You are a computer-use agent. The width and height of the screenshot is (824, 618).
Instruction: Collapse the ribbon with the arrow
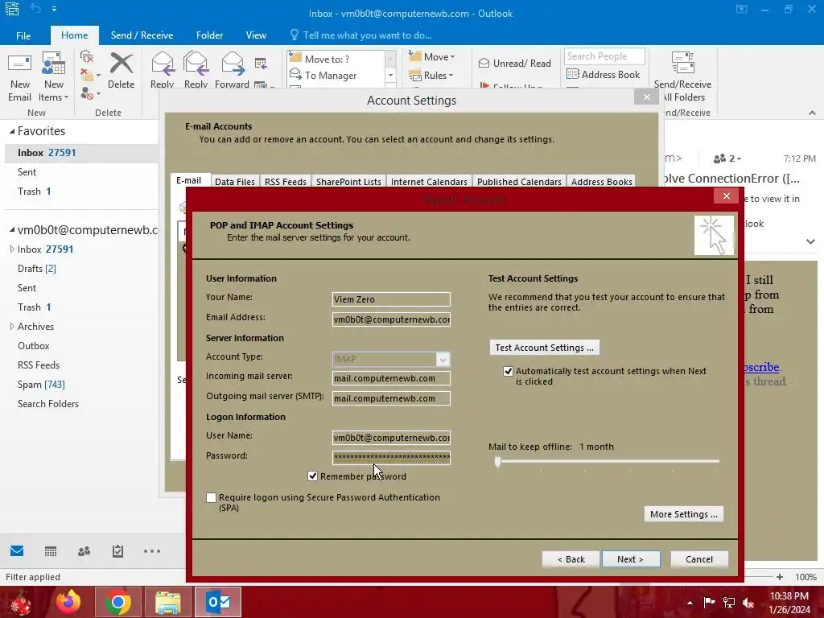[x=812, y=113]
